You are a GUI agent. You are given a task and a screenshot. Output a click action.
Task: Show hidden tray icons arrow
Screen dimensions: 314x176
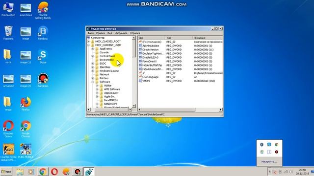pyautogui.click(x=269, y=172)
